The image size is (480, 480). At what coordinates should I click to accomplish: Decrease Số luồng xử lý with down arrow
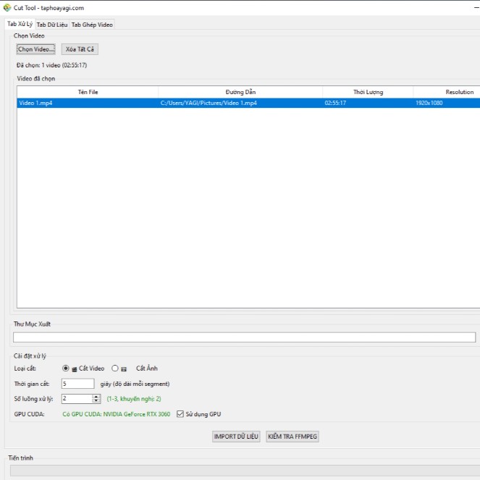click(x=96, y=401)
